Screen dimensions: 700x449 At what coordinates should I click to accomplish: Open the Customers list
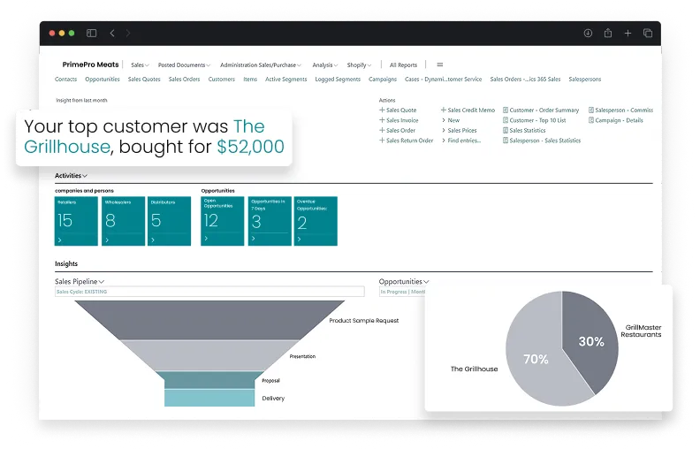pyautogui.click(x=222, y=79)
